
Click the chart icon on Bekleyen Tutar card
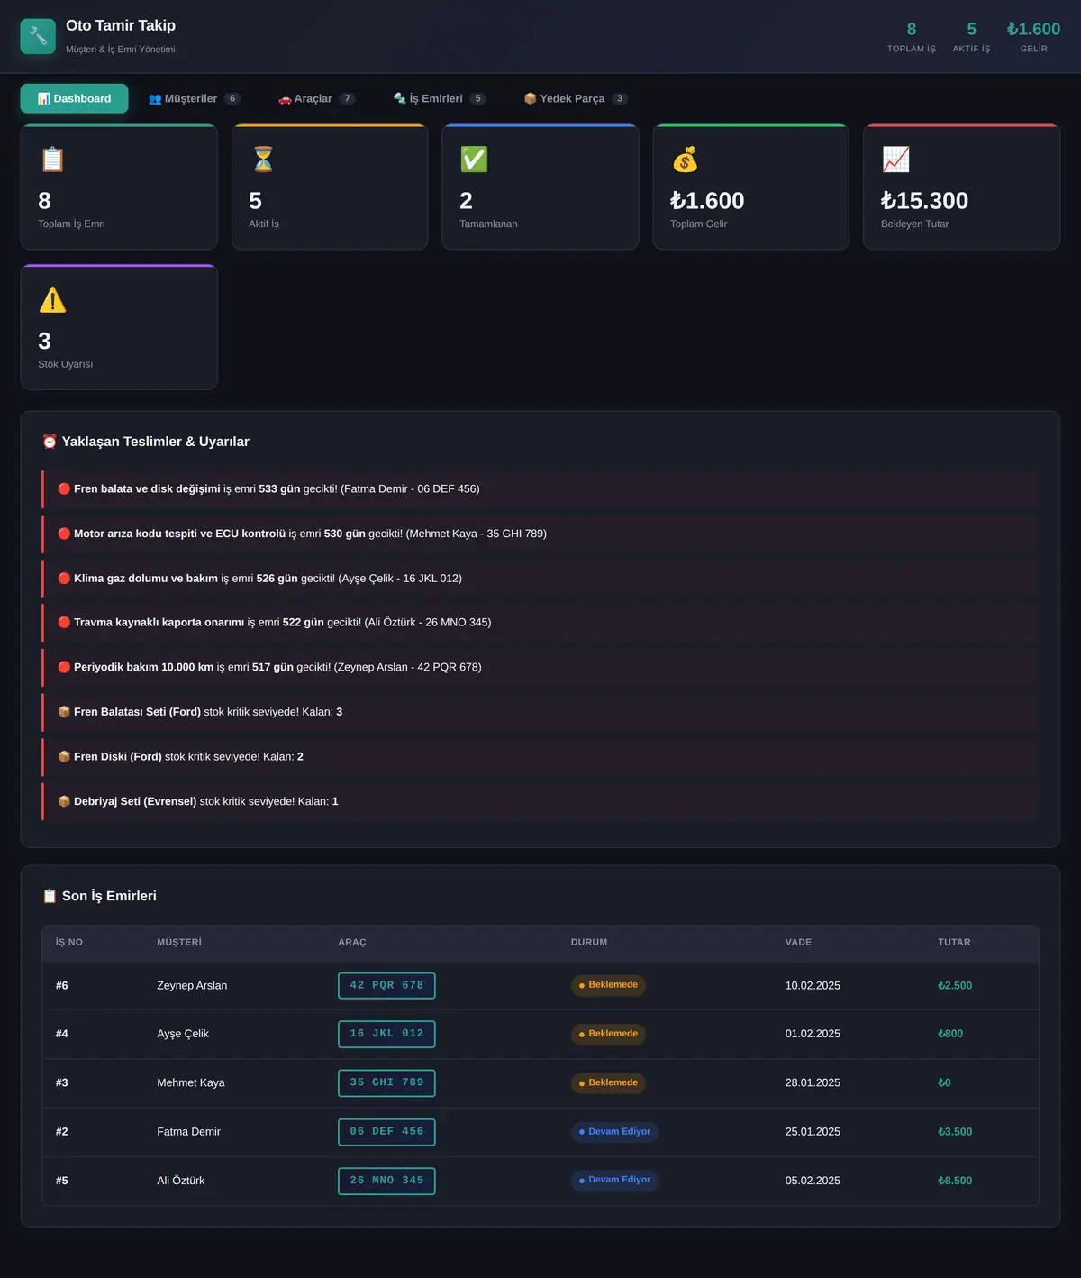895,160
